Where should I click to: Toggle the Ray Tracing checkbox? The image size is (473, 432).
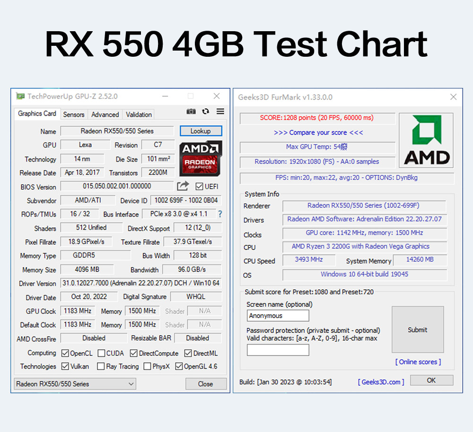tap(101, 366)
